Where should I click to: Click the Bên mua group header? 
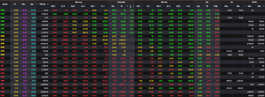(79, 2)
